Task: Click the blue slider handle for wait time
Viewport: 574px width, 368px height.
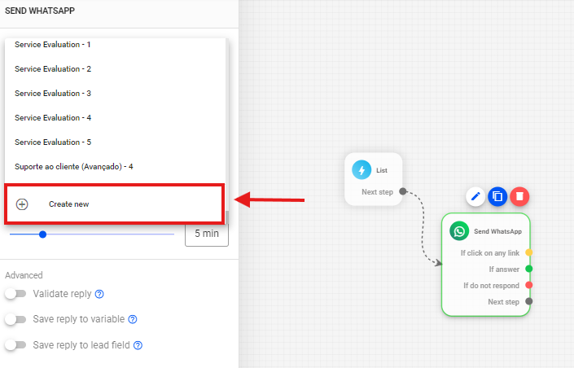Action: point(42,234)
